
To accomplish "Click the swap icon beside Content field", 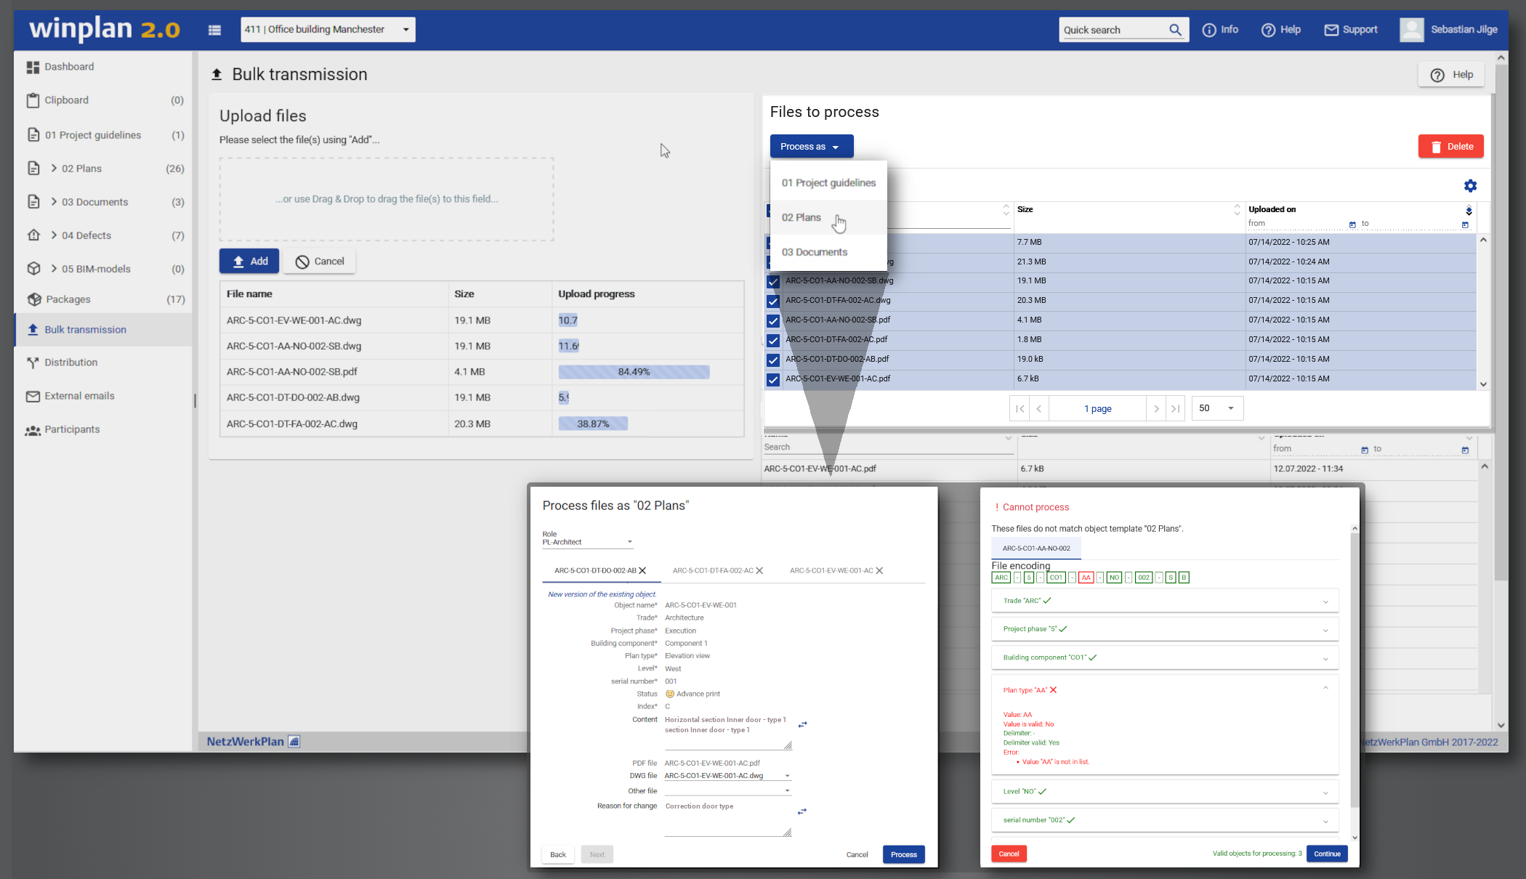I will (803, 724).
